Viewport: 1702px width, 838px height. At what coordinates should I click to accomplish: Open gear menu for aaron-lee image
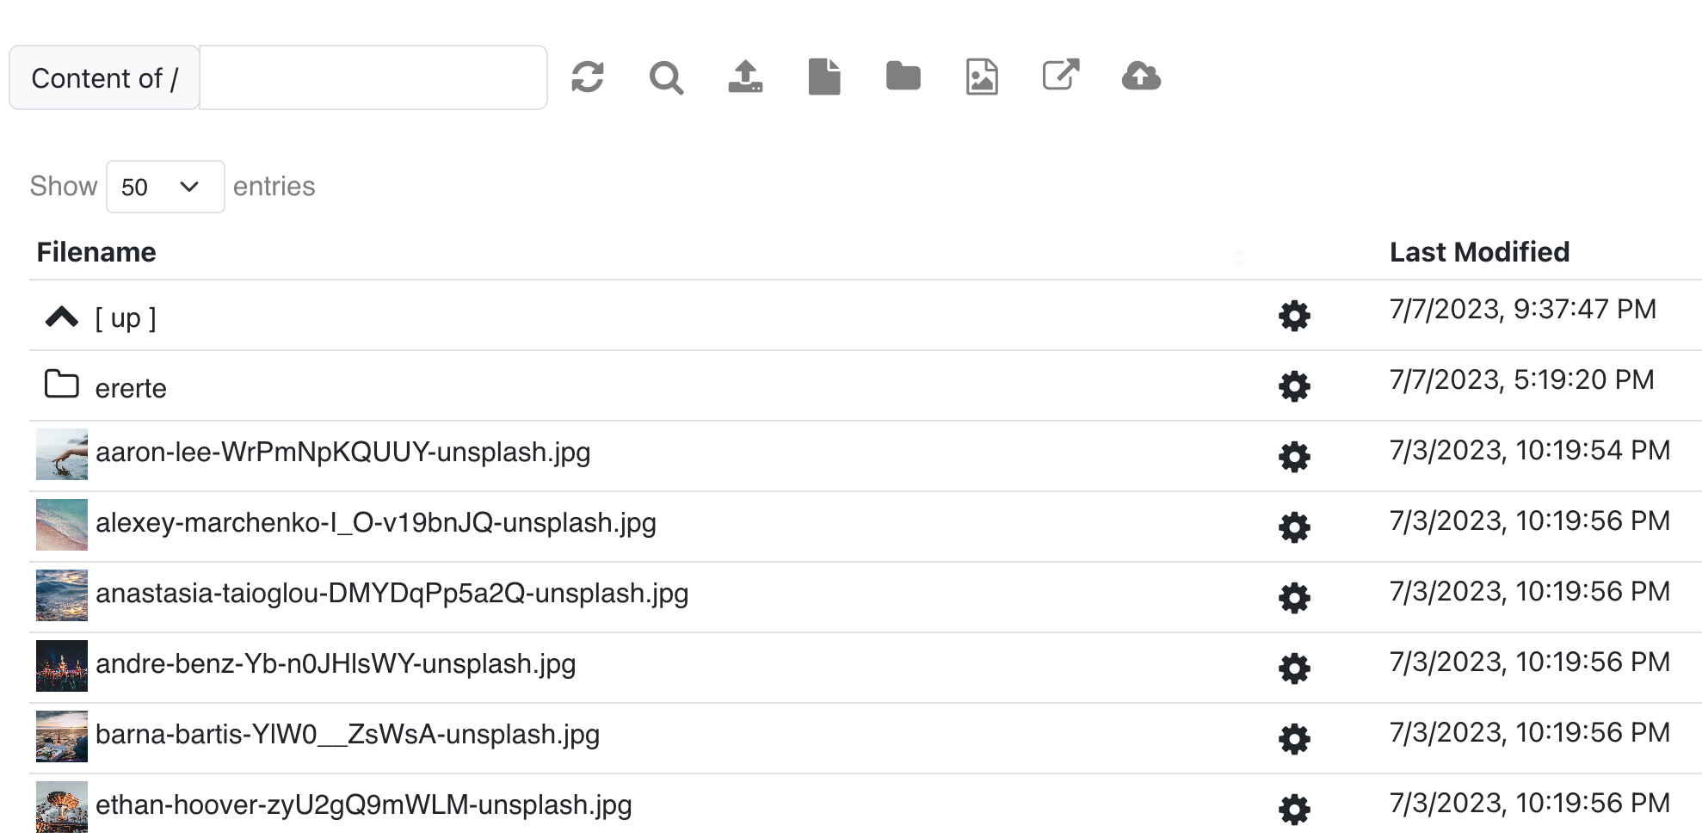(x=1294, y=457)
